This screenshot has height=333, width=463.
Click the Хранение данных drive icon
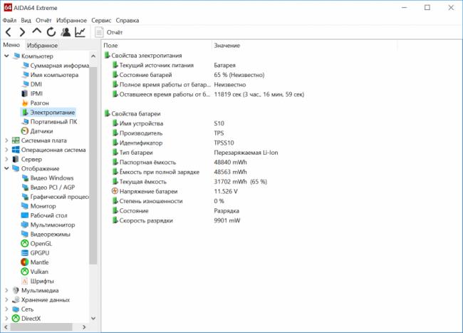coord(16,300)
